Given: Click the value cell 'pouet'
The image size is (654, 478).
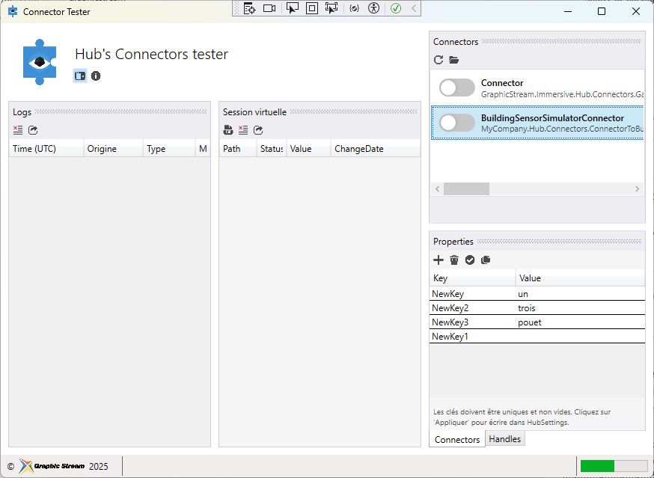Looking at the screenshot, I should pyautogui.click(x=580, y=322).
